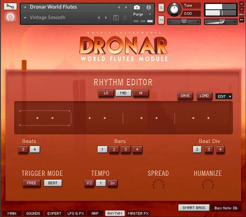Image resolution: width=246 pixels, height=217 pixels.
Task: Expand the Vintage Smooth snapshot menu
Action: pyautogui.click(x=25, y=18)
